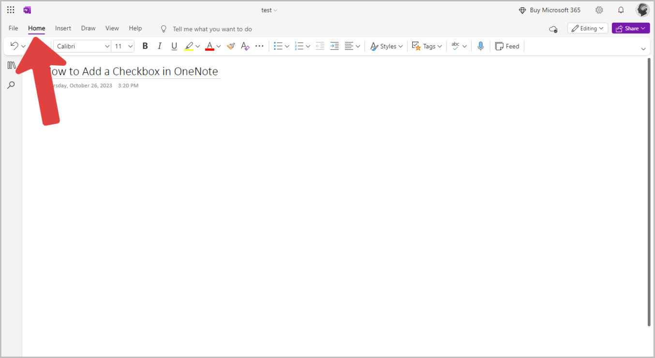Toggle Bold formatting
This screenshot has height=358, width=655.
[x=145, y=46]
